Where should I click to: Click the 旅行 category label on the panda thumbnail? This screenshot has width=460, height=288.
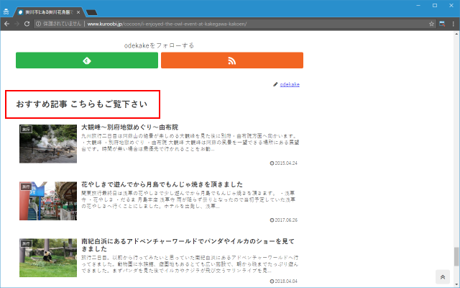click(x=26, y=243)
